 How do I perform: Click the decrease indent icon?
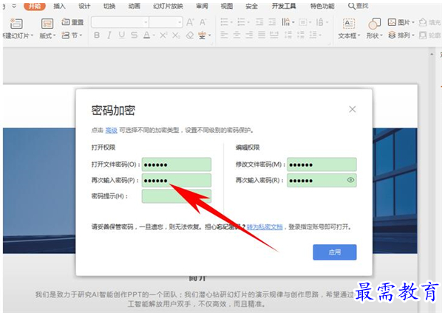pyautogui.click(x=259, y=22)
